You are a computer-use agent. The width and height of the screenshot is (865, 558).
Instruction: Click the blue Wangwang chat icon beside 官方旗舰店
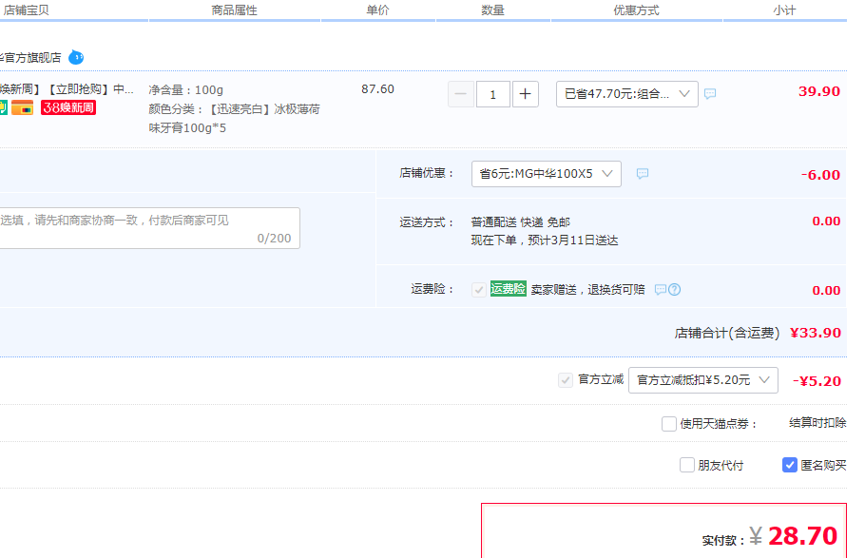click(76, 57)
